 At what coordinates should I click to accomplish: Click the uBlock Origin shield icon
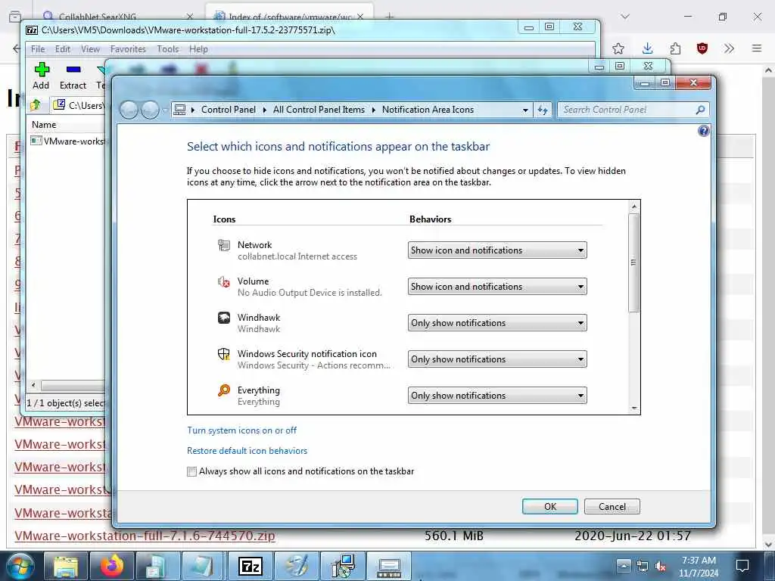[x=702, y=48]
